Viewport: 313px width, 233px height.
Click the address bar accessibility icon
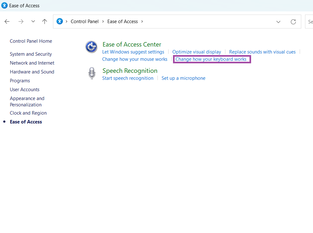(x=60, y=22)
